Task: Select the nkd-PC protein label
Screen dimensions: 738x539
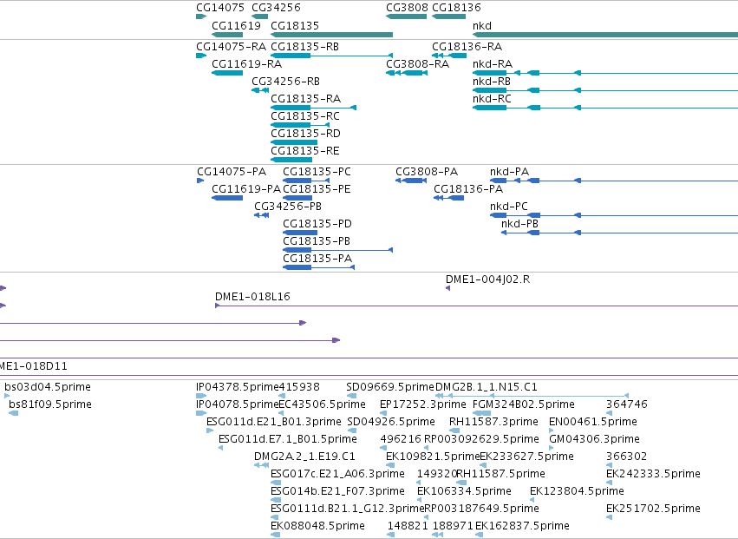Action: pos(509,207)
